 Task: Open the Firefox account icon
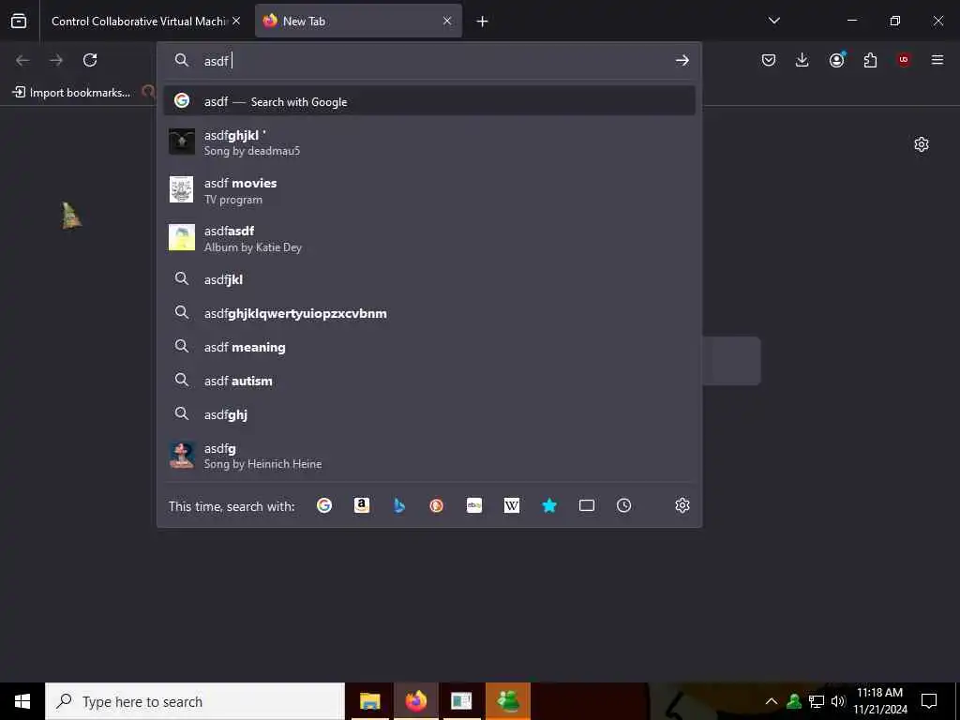pos(836,60)
